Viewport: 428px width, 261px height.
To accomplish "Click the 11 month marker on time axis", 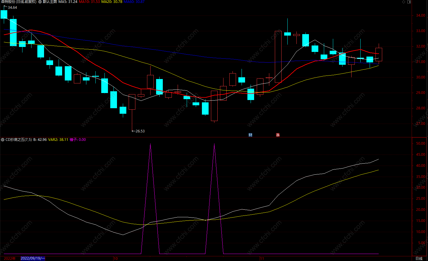I will pyautogui.click(x=262, y=259).
